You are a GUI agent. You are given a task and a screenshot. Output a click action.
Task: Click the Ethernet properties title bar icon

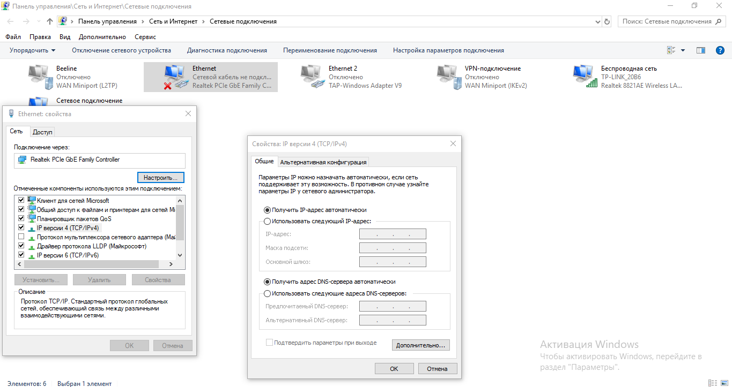(x=11, y=113)
